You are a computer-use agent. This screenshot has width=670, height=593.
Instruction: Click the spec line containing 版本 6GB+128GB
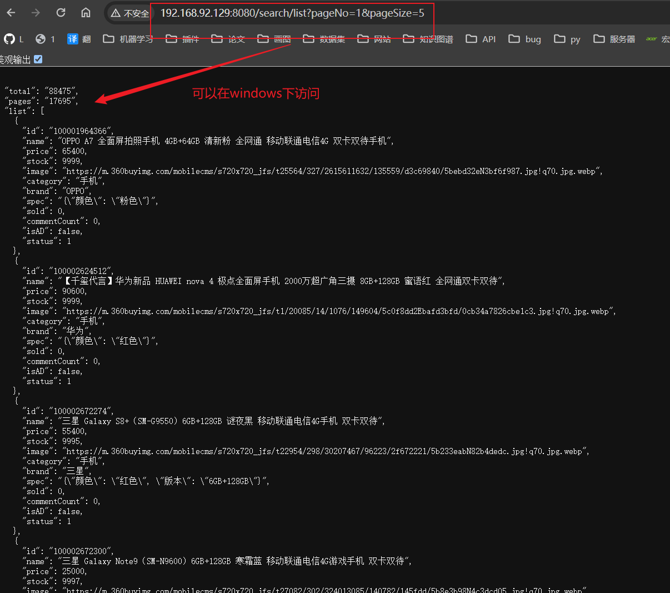[146, 481]
